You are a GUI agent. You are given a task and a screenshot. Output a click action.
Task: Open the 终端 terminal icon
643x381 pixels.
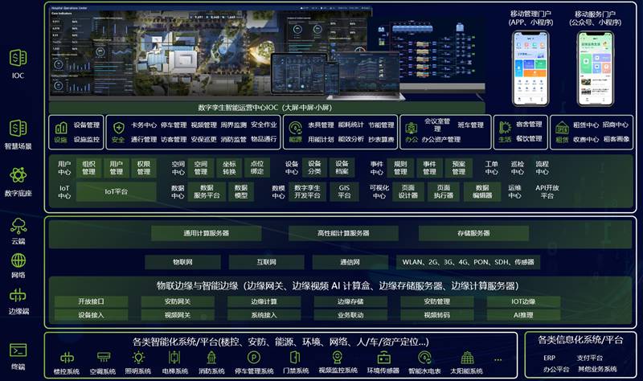click(18, 350)
